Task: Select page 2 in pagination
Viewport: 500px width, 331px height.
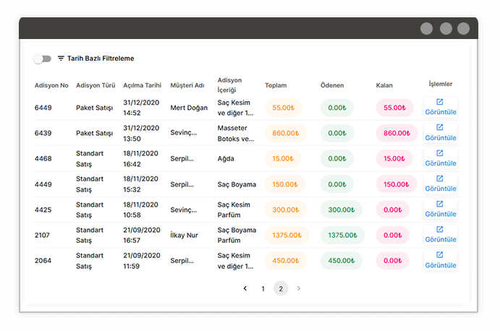Action: [x=281, y=288]
